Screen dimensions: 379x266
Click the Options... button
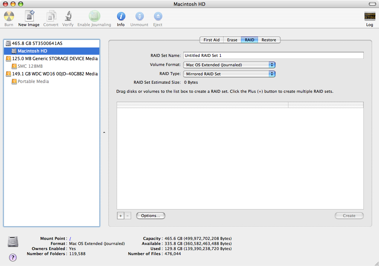(x=150, y=216)
